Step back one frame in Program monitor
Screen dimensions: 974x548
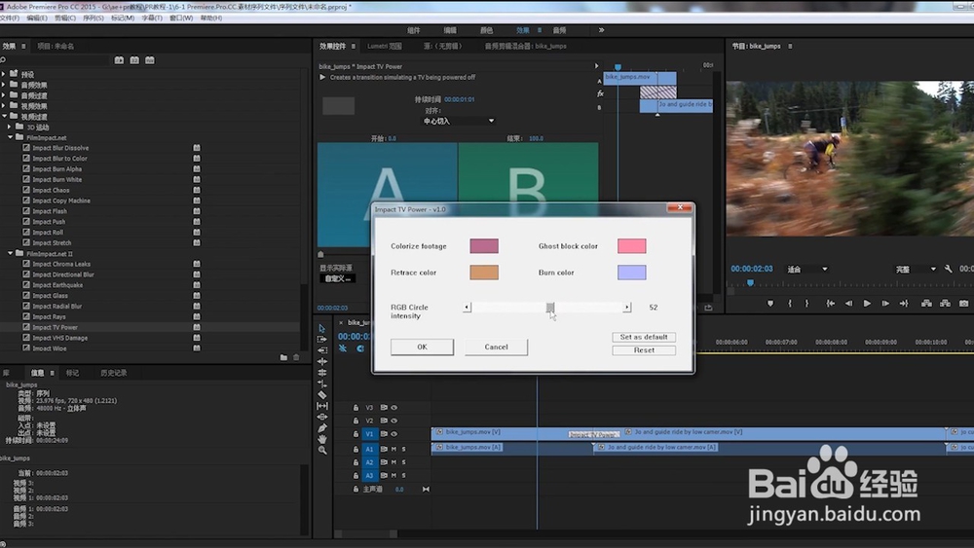click(848, 304)
